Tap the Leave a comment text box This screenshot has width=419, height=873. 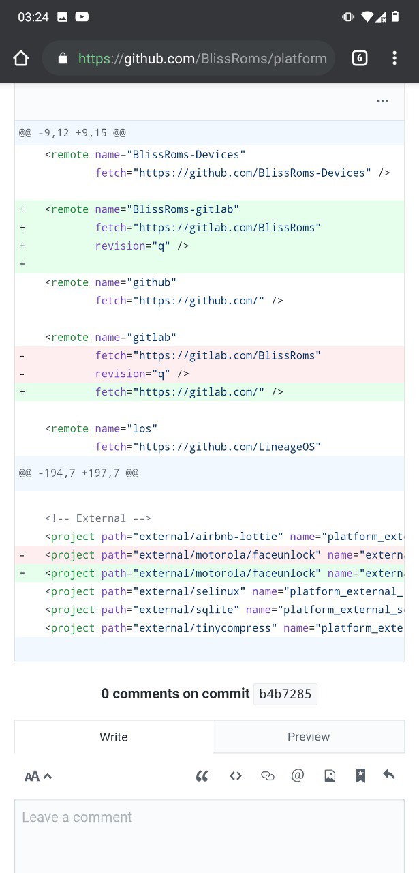(210, 835)
